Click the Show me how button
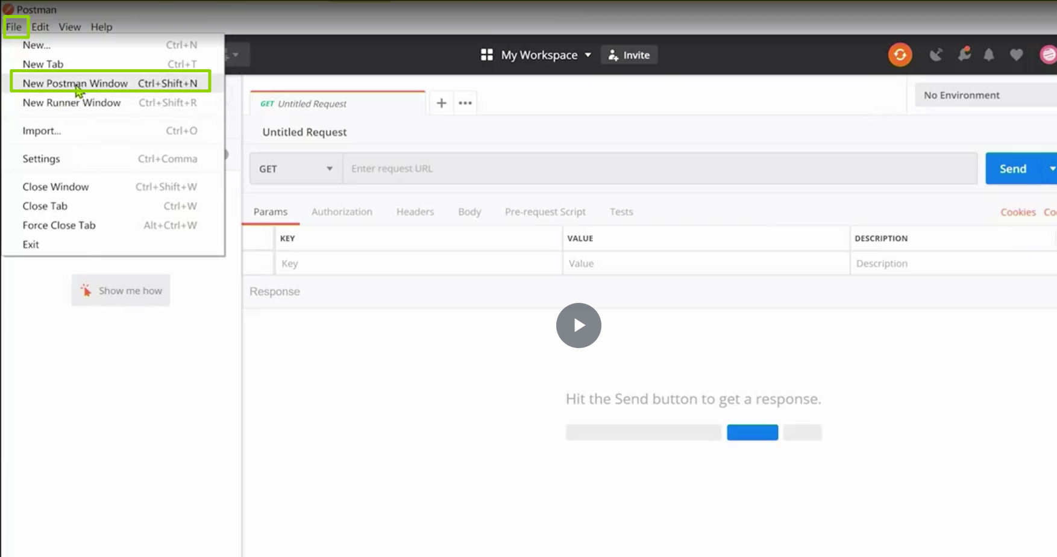1057x557 pixels. (121, 291)
